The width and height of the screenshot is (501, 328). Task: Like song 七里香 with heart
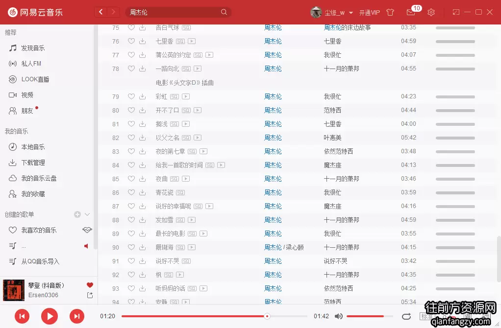[131, 41]
